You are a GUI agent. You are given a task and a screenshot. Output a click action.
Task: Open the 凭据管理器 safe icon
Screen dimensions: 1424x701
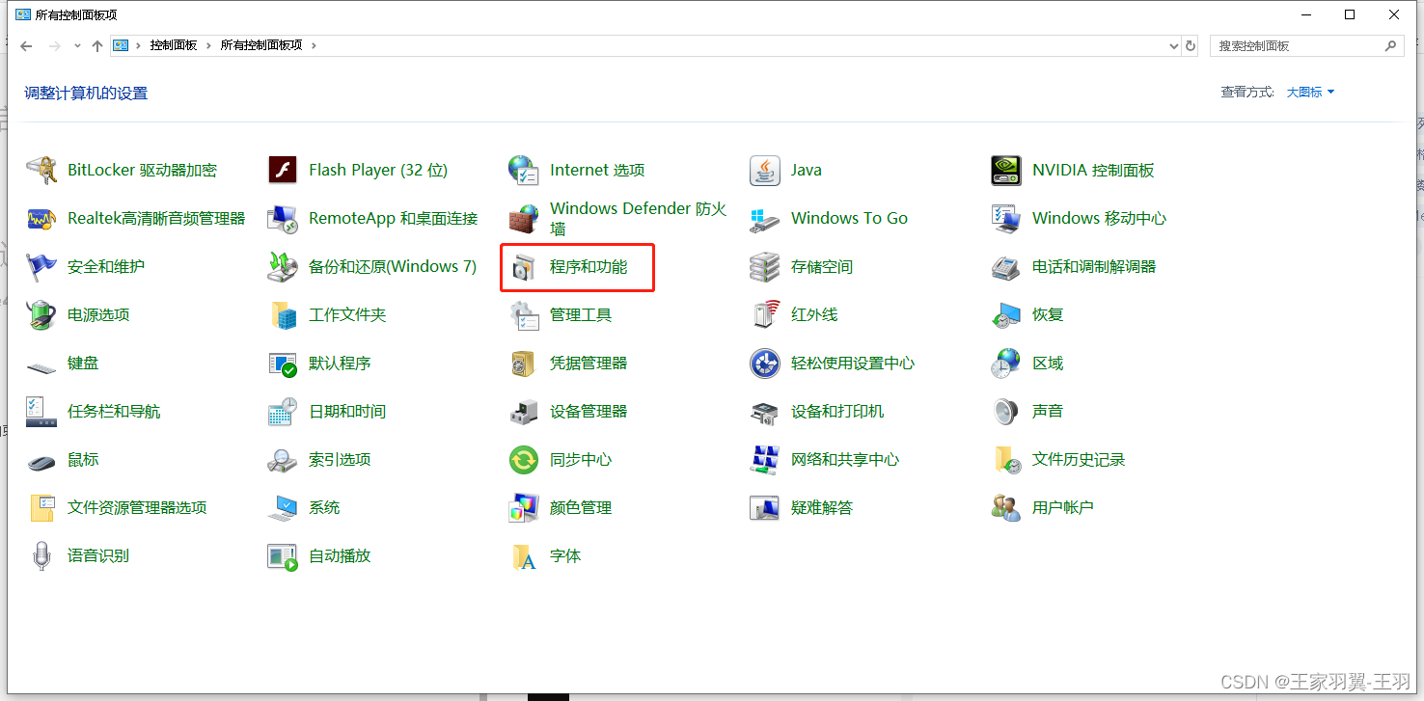point(524,364)
